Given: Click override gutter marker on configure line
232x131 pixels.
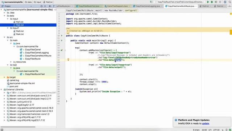Looking at the screenshot, I should click(x=62, y=50).
